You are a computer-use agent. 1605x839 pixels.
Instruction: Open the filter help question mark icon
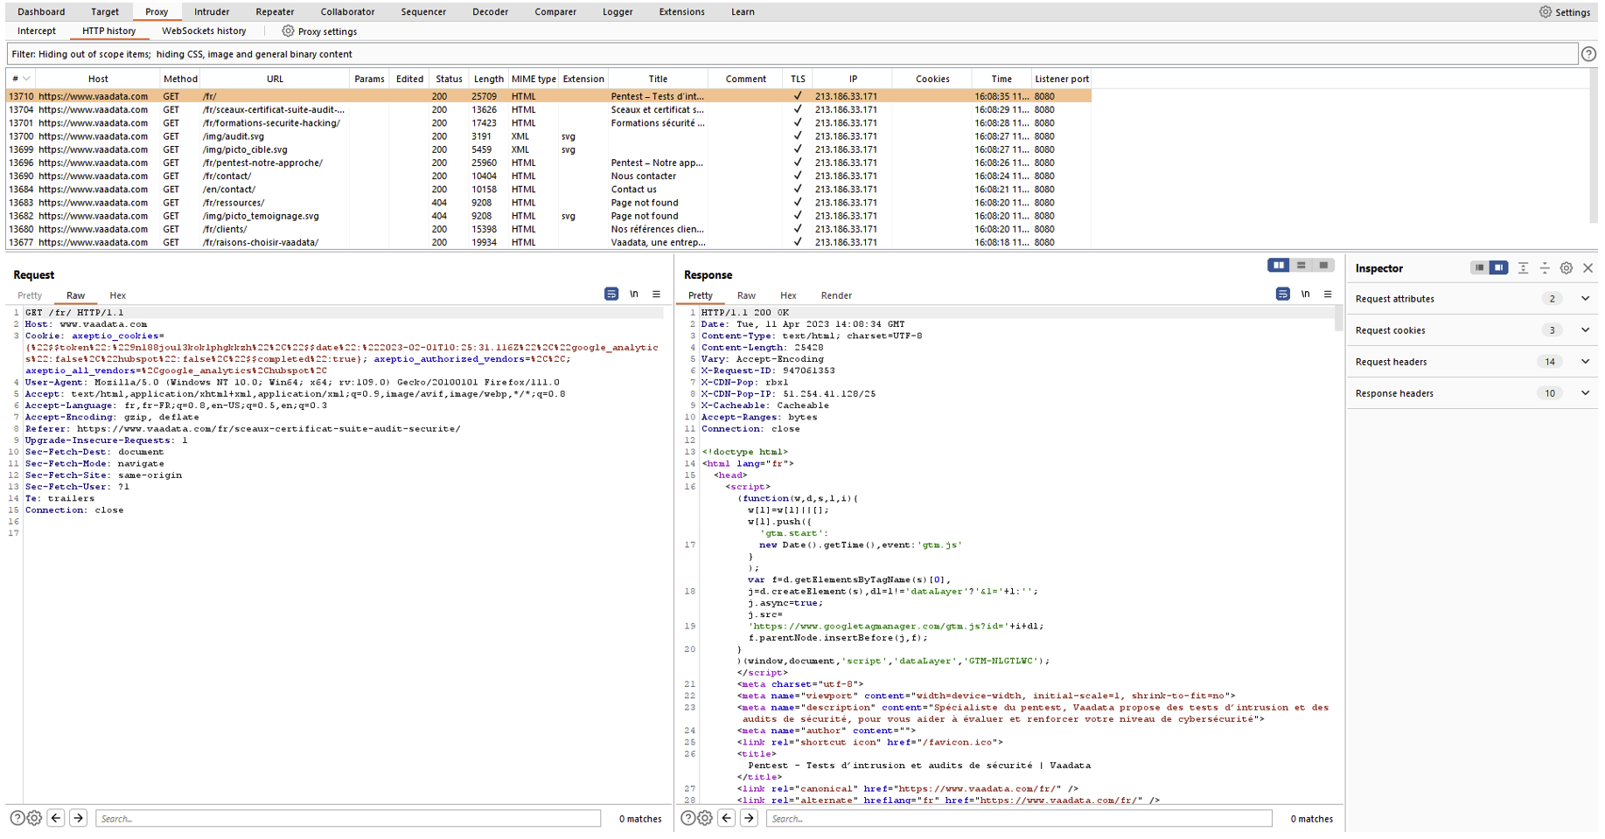[x=1588, y=54]
